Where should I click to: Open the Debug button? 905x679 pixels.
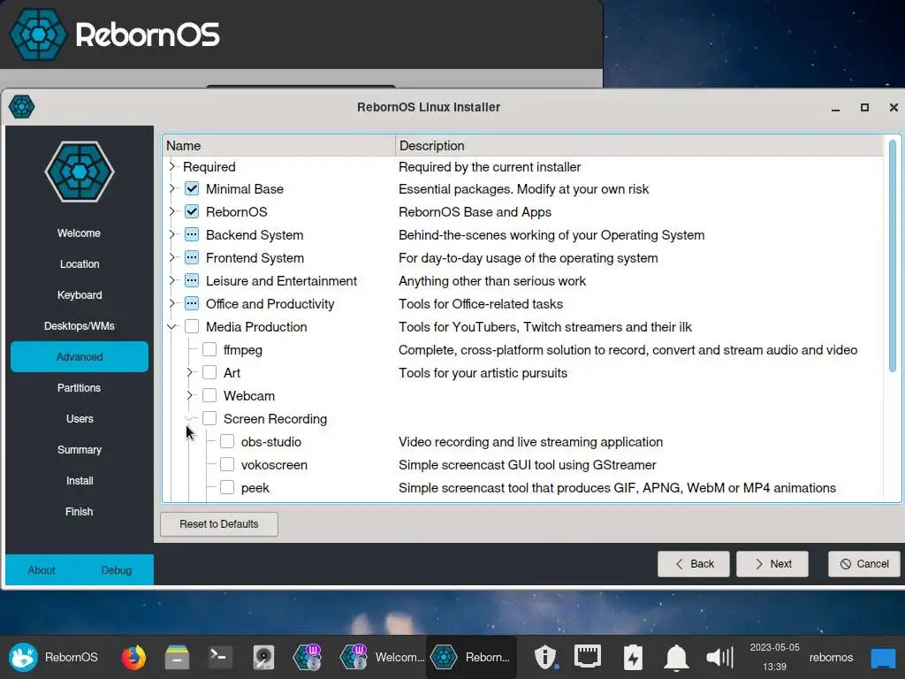tap(117, 570)
